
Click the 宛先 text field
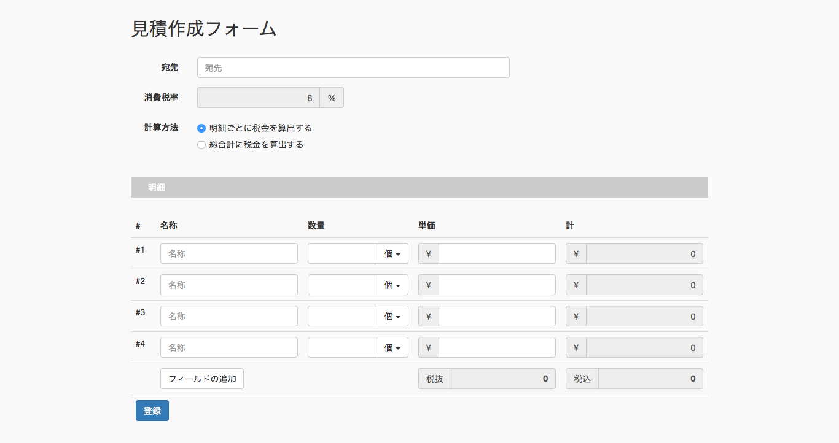pyautogui.click(x=353, y=67)
